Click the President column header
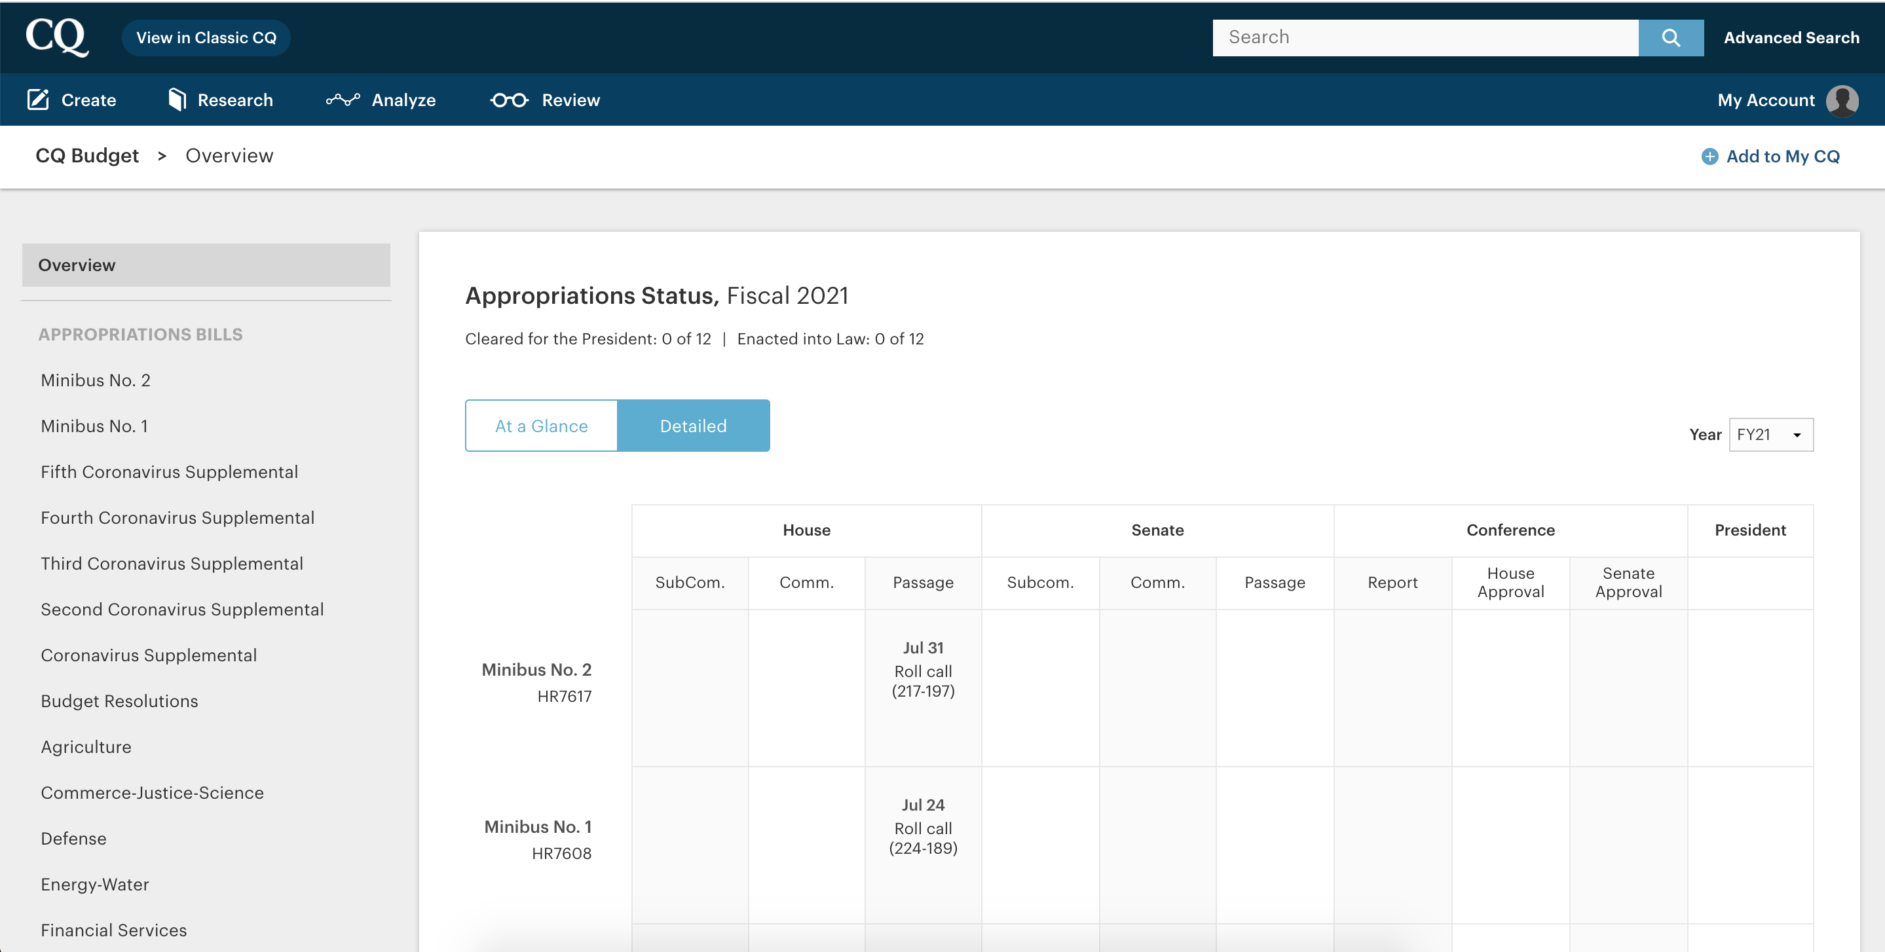The height and width of the screenshot is (952, 1885). tap(1750, 530)
